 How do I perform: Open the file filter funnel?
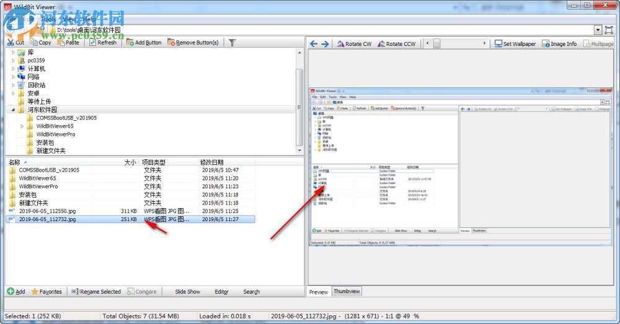click(x=232, y=42)
